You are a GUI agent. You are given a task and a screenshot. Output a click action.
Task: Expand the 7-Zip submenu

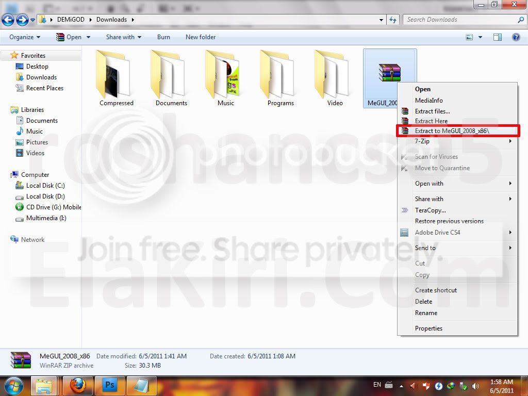point(457,141)
